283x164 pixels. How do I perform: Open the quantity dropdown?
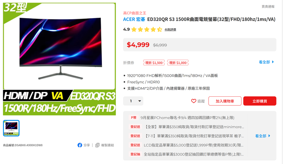[133, 101]
